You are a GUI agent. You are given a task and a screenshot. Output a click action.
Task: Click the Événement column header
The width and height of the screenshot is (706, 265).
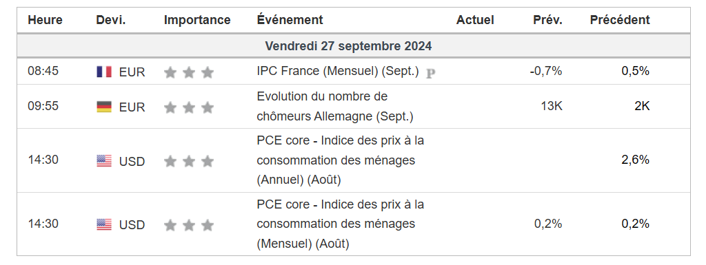[x=290, y=20]
